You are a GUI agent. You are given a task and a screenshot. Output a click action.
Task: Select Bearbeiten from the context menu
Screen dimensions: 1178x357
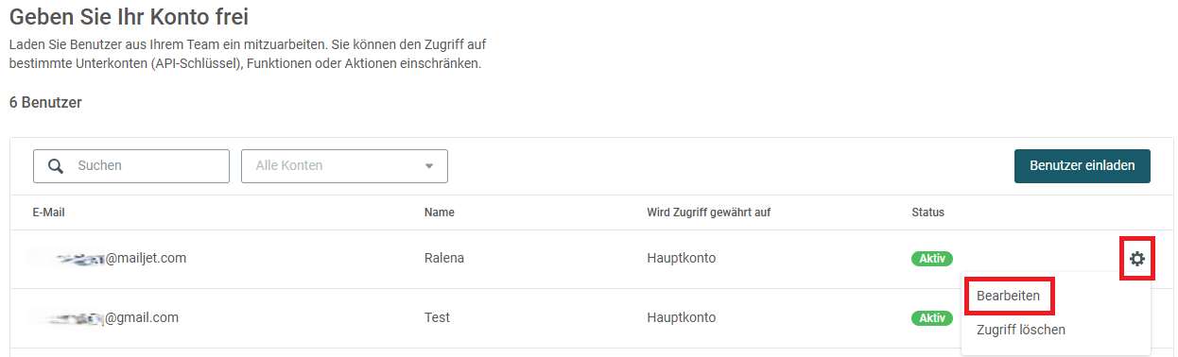1009,296
